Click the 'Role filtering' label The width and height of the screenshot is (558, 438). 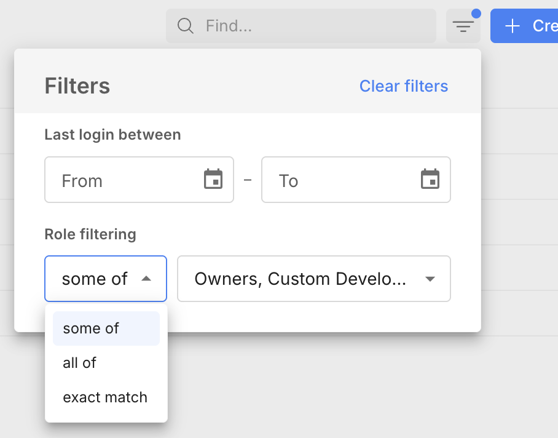(x=90, y=234)
